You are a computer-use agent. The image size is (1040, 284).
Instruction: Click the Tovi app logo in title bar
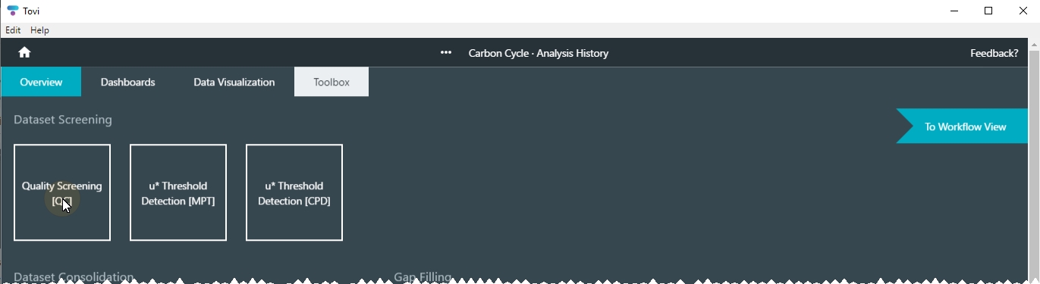point(12,11)
